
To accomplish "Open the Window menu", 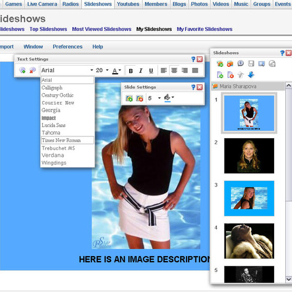I will [x=33, y=47].
